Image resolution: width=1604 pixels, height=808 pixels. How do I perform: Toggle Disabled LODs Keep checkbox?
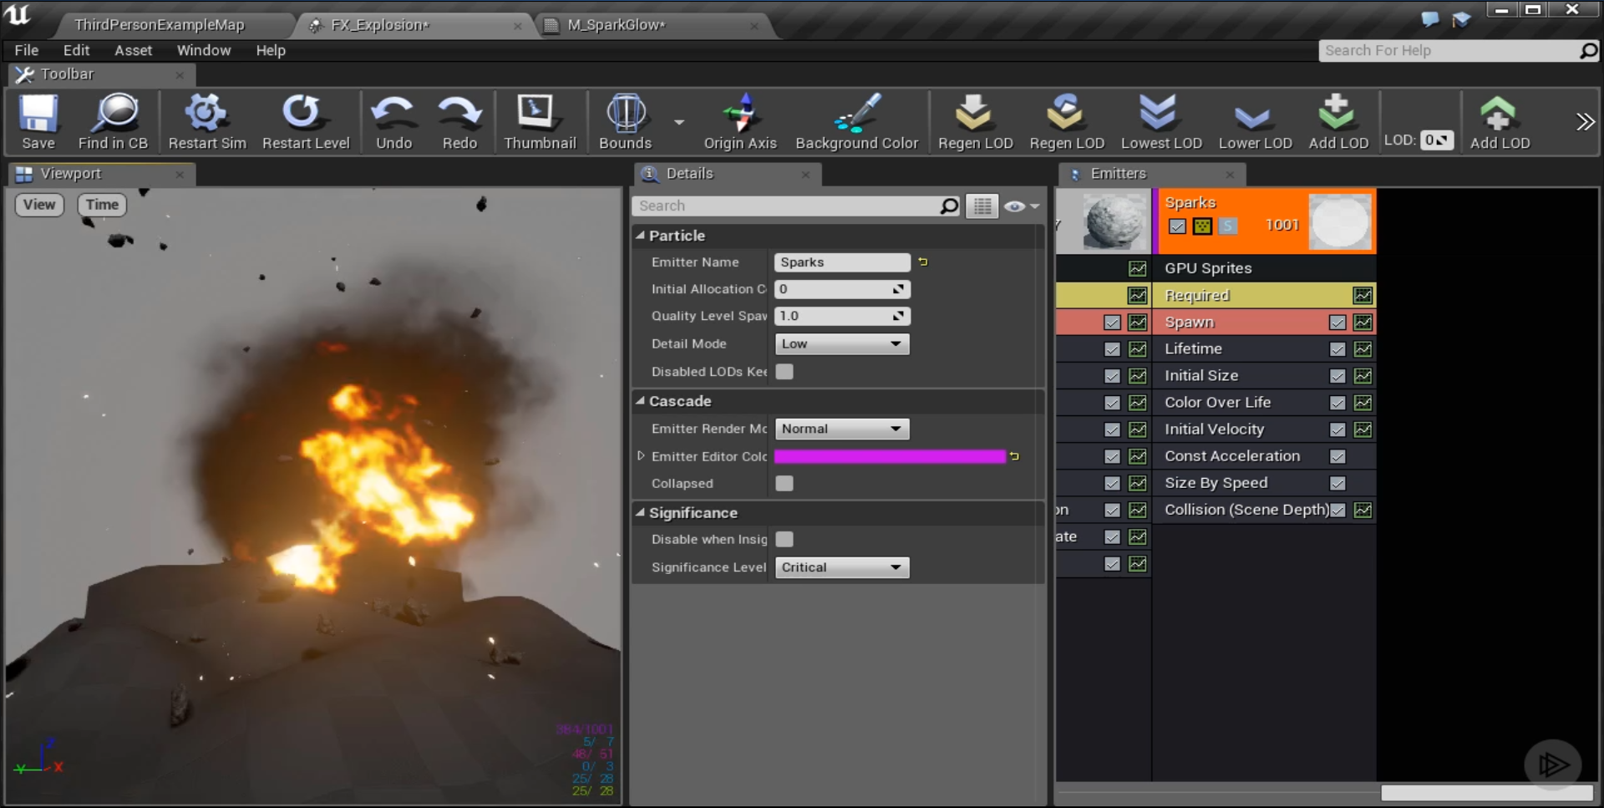[784, 372]
